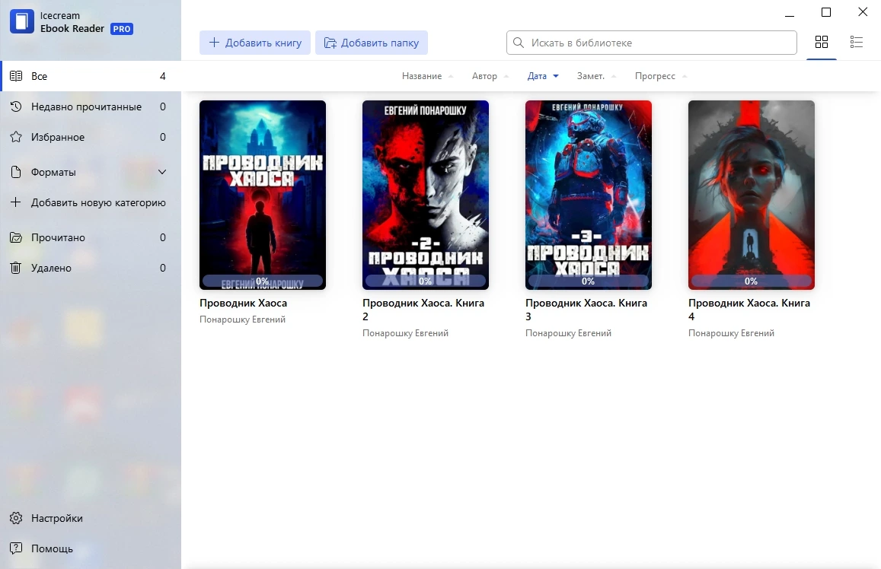Open the Проводник Хаоса book 3 cover

(x=589, y=195)
